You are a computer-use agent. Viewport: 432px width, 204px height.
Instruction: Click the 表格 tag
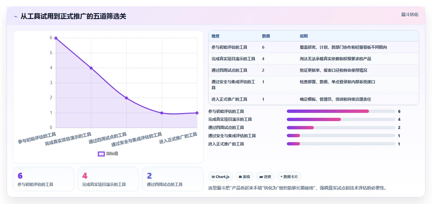245,177
